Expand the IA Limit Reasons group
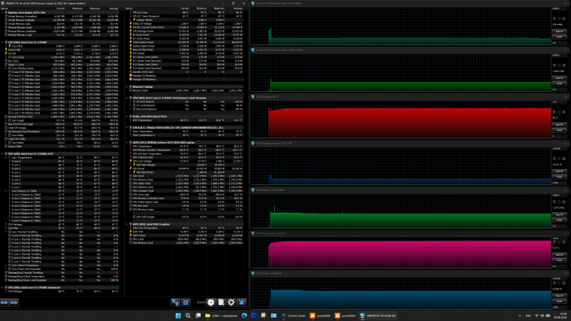This screenshot has width=571, height=321. tap(131, 101)
